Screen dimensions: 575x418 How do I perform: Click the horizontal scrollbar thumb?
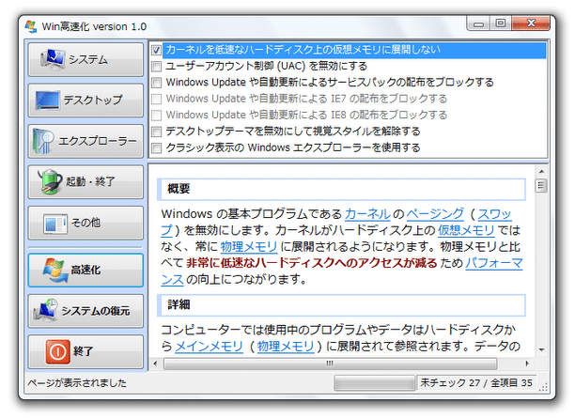[330, 364]
